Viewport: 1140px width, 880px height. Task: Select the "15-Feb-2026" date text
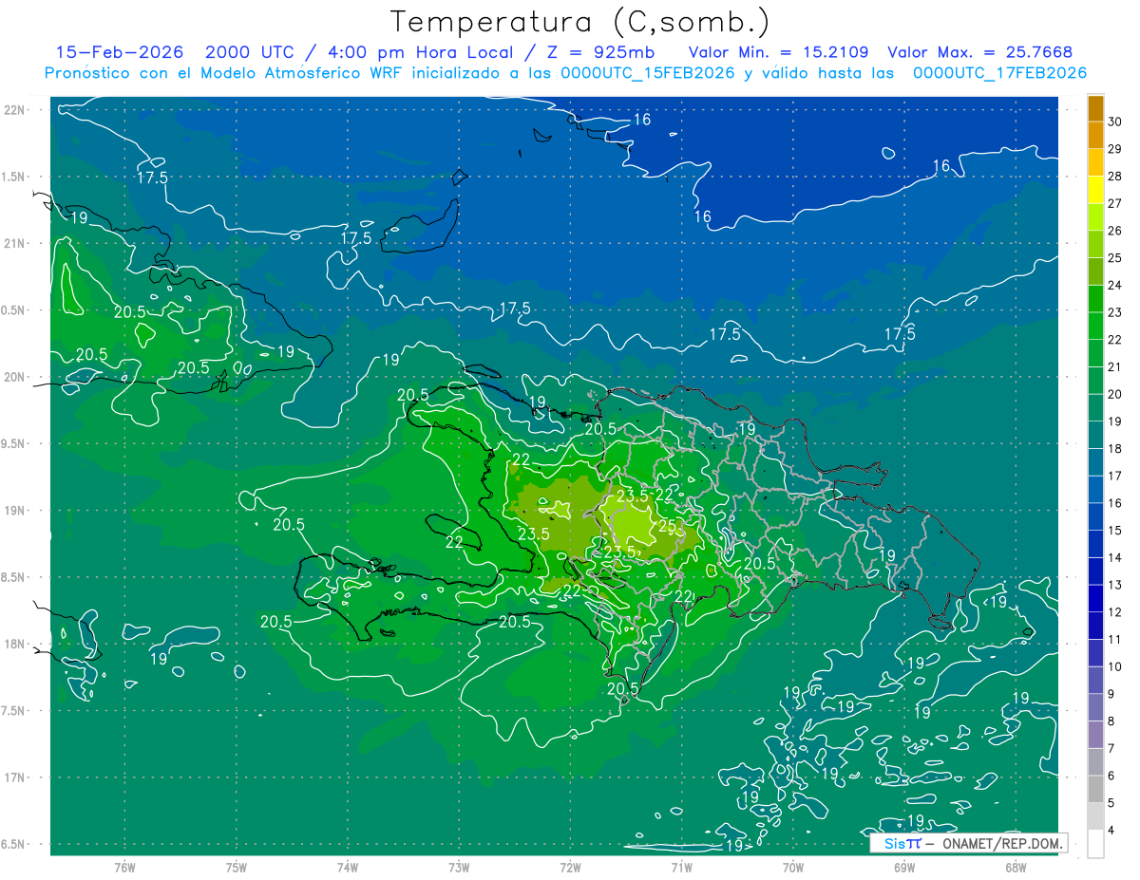pyautogui.click(x=120, y=52)
